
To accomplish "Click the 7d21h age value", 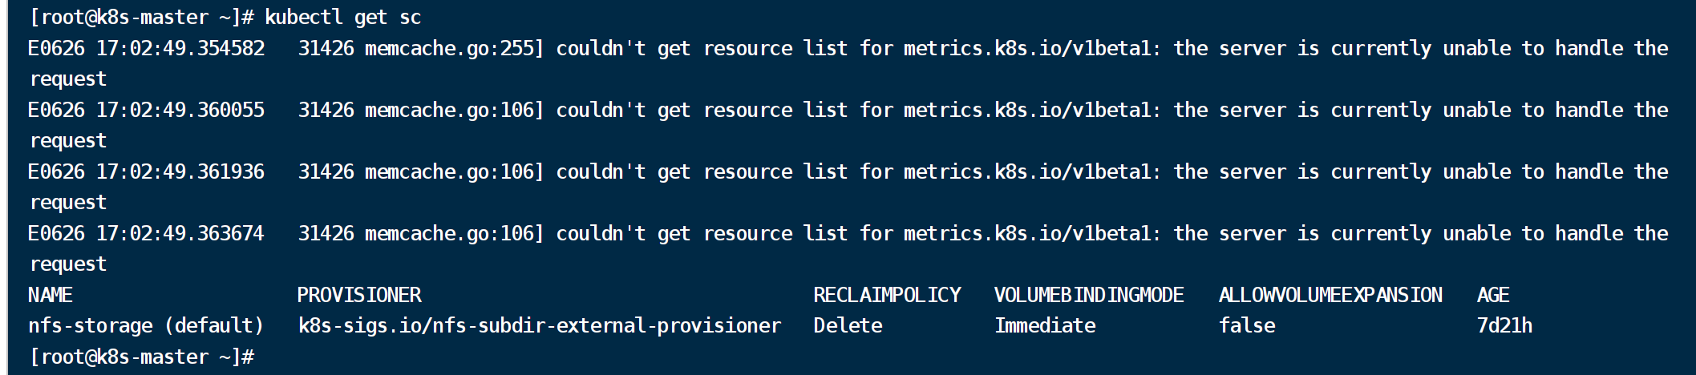I will [x=1505, y=325].
